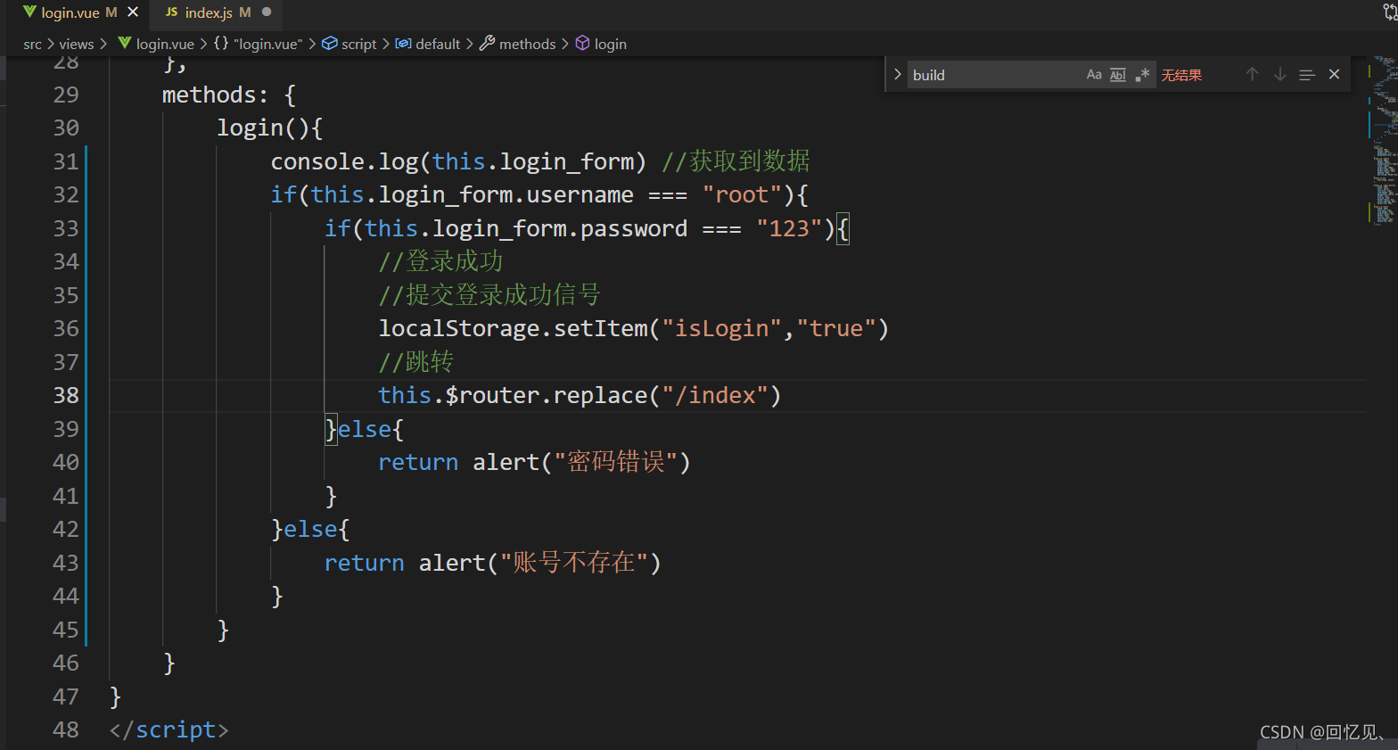Viewport: 1398px width, 750px height.
Task: Click the "isLogin" string
Action: [721, 328]
